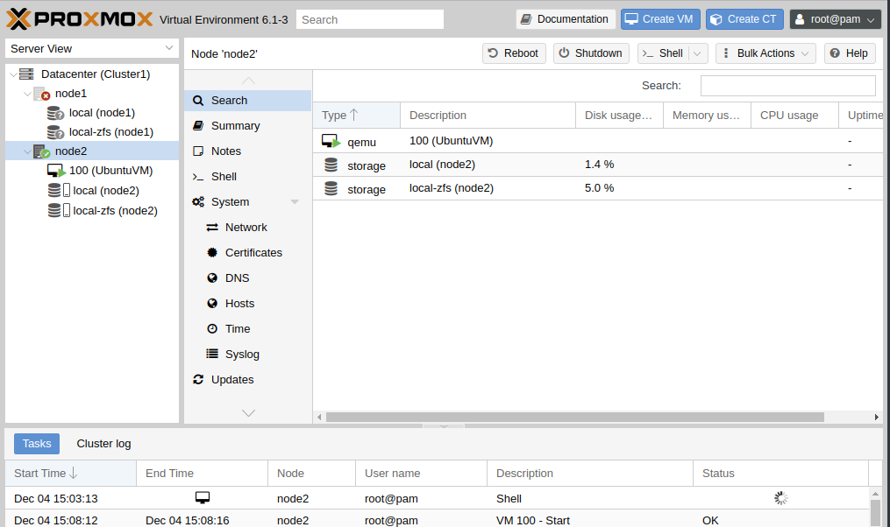The height and width of the screenshot is (527, 890).
Task: Click the local (node1) storage icon
Action: (x=55, y=113)
